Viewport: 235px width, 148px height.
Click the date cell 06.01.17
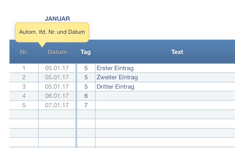57,96
